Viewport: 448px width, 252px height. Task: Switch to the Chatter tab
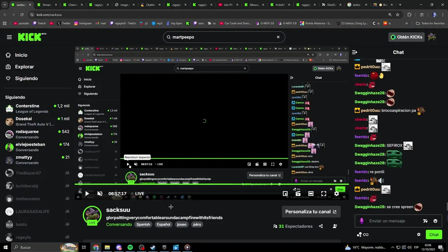[x=151, y=5]
